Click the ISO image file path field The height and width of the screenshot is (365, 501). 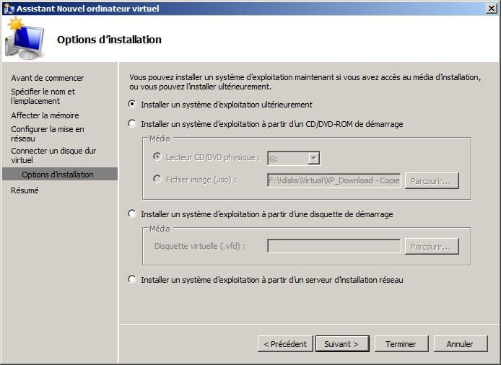[334, 180]
